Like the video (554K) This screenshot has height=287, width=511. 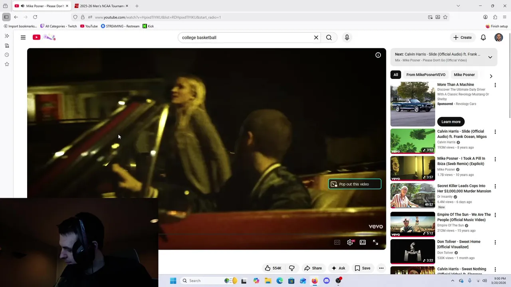pos(273,268)
